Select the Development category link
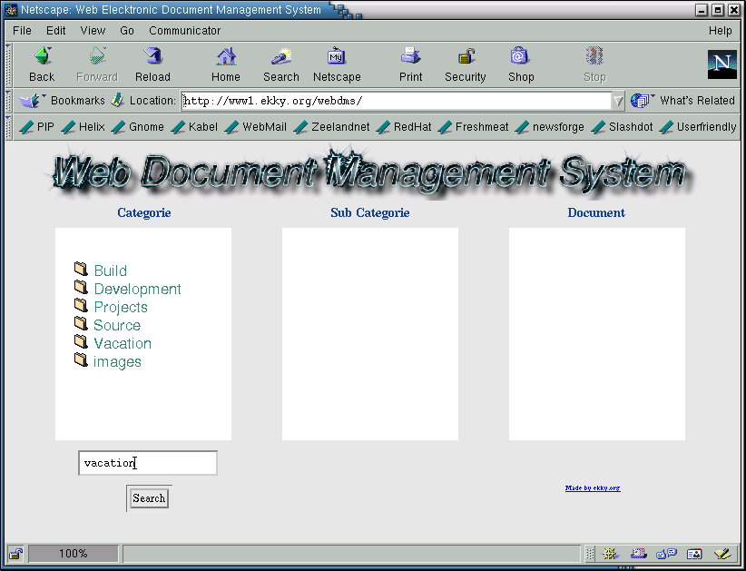The image size is (746, 571). click(x=137, y=289)
